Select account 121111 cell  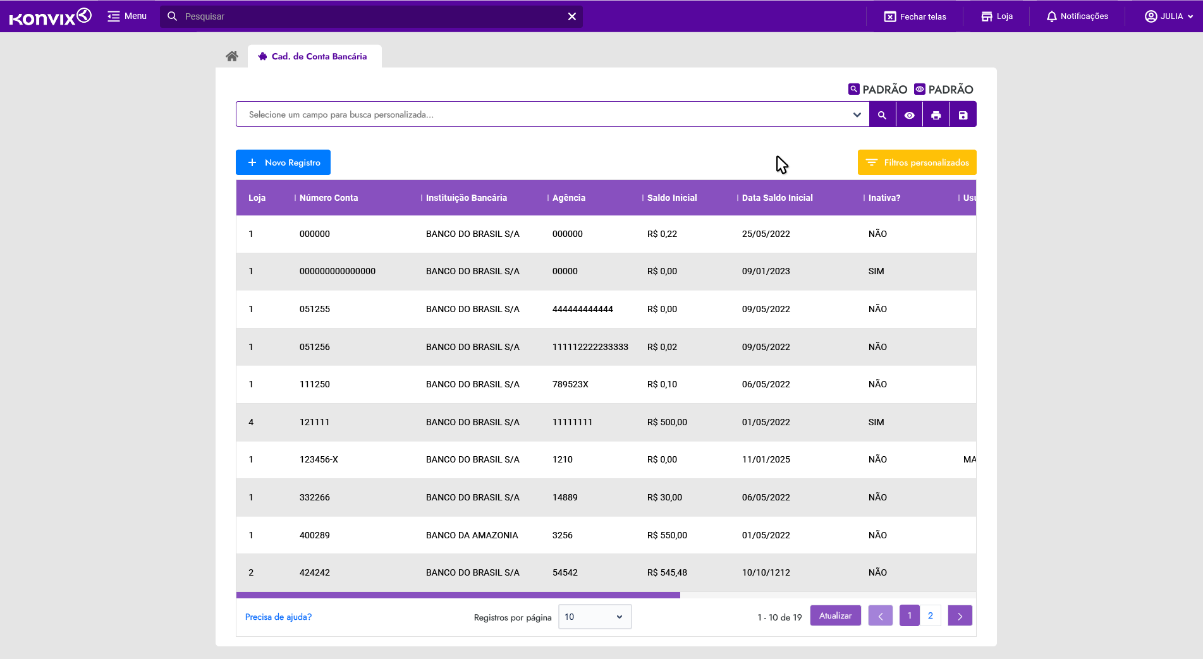[314, 422]
